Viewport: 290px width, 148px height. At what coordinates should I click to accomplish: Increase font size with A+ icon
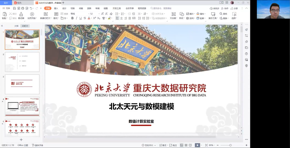coord(103,14)
